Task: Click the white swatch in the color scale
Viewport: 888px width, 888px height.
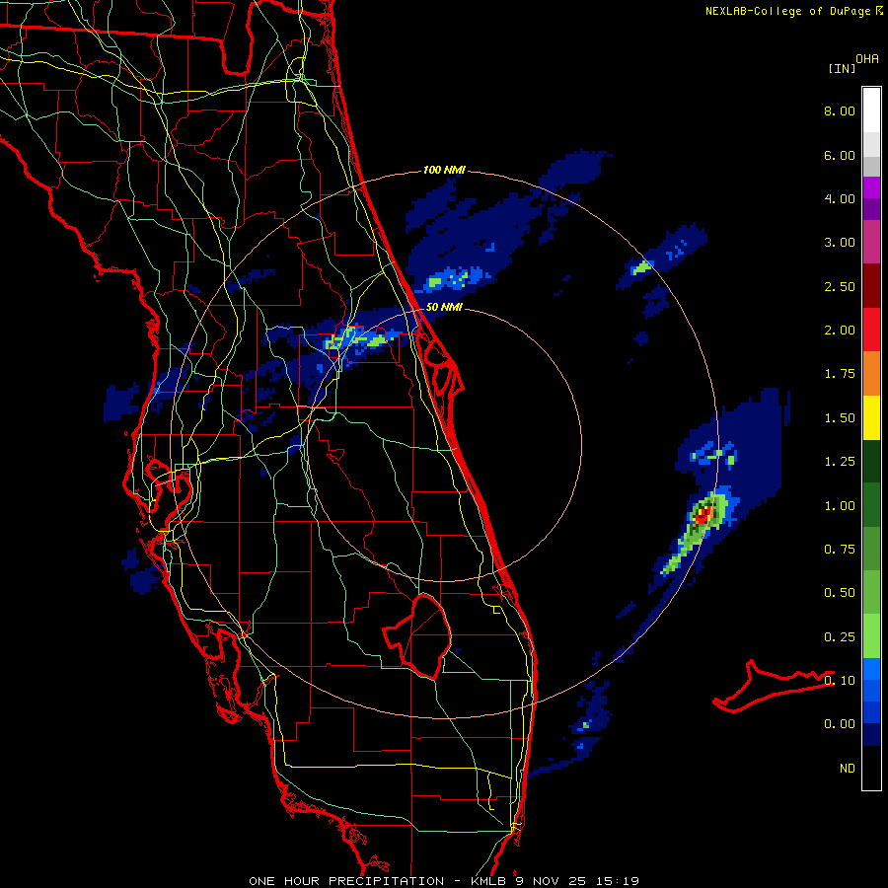Action: pos(871,111)
